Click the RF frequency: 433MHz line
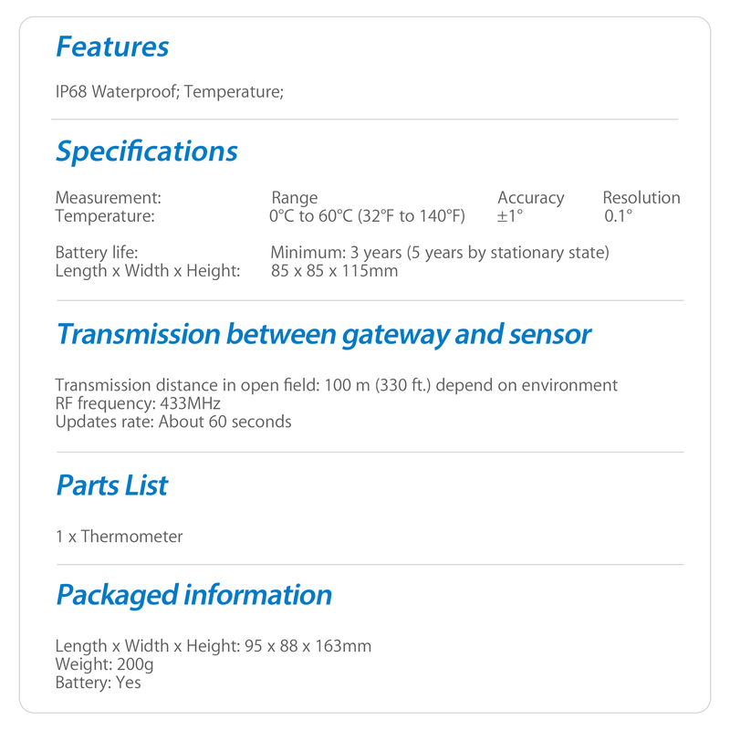 [x=138, y=403]
